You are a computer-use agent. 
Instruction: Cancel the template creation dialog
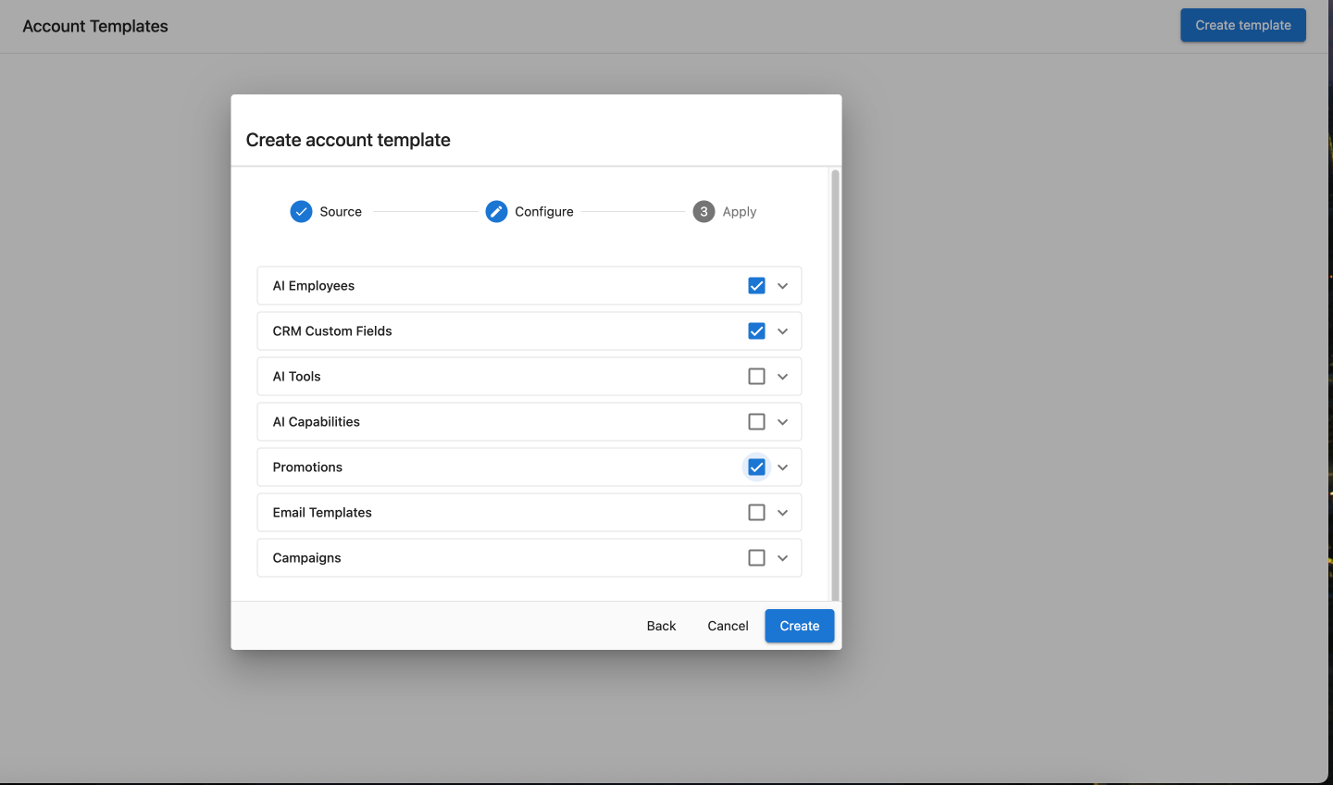pos(728,626)
